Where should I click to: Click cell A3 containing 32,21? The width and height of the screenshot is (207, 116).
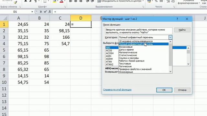19,37
